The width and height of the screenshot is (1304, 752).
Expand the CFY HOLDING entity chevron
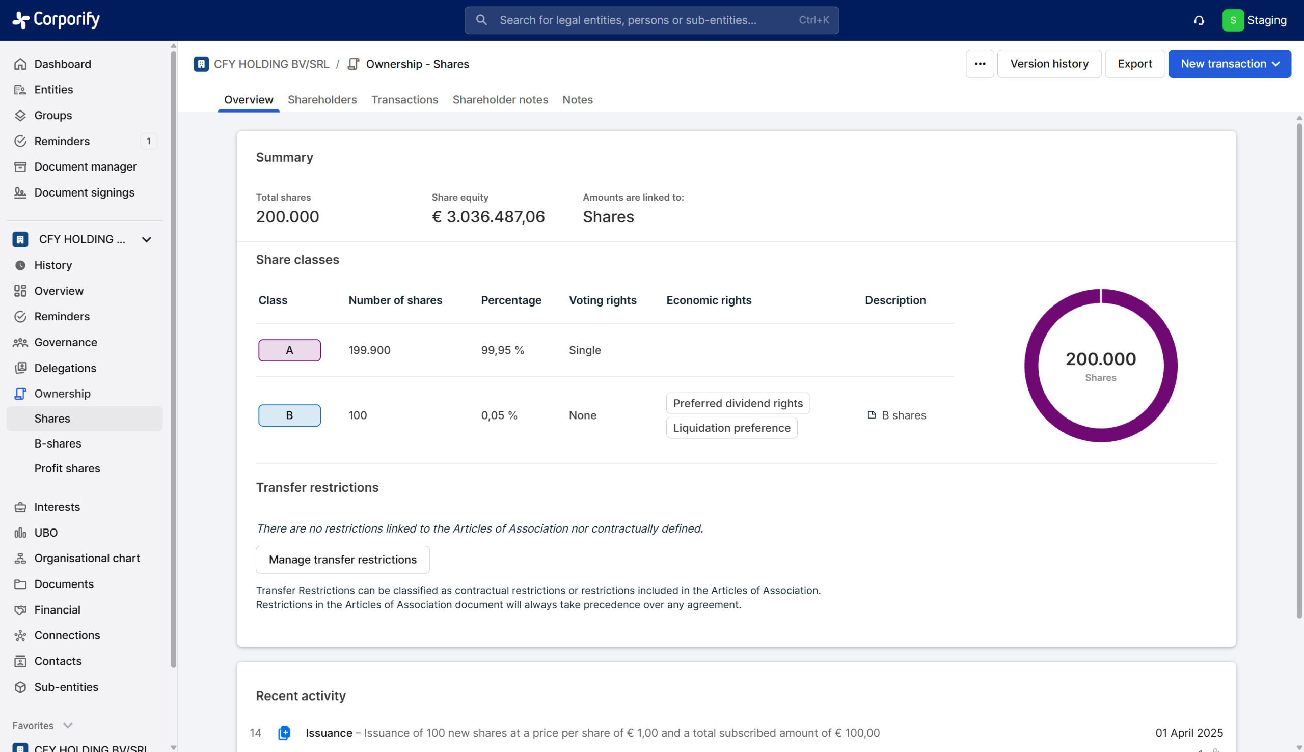pyautogui.click(x=146, y=239)
